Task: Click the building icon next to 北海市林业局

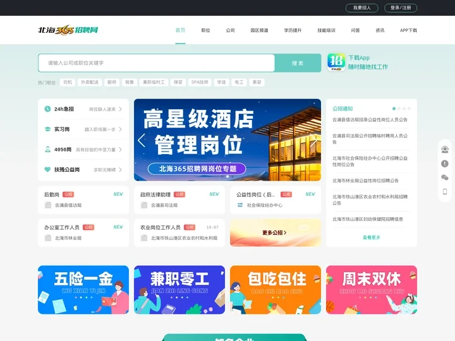Action: pyautogui.click(x=48, y=238)
